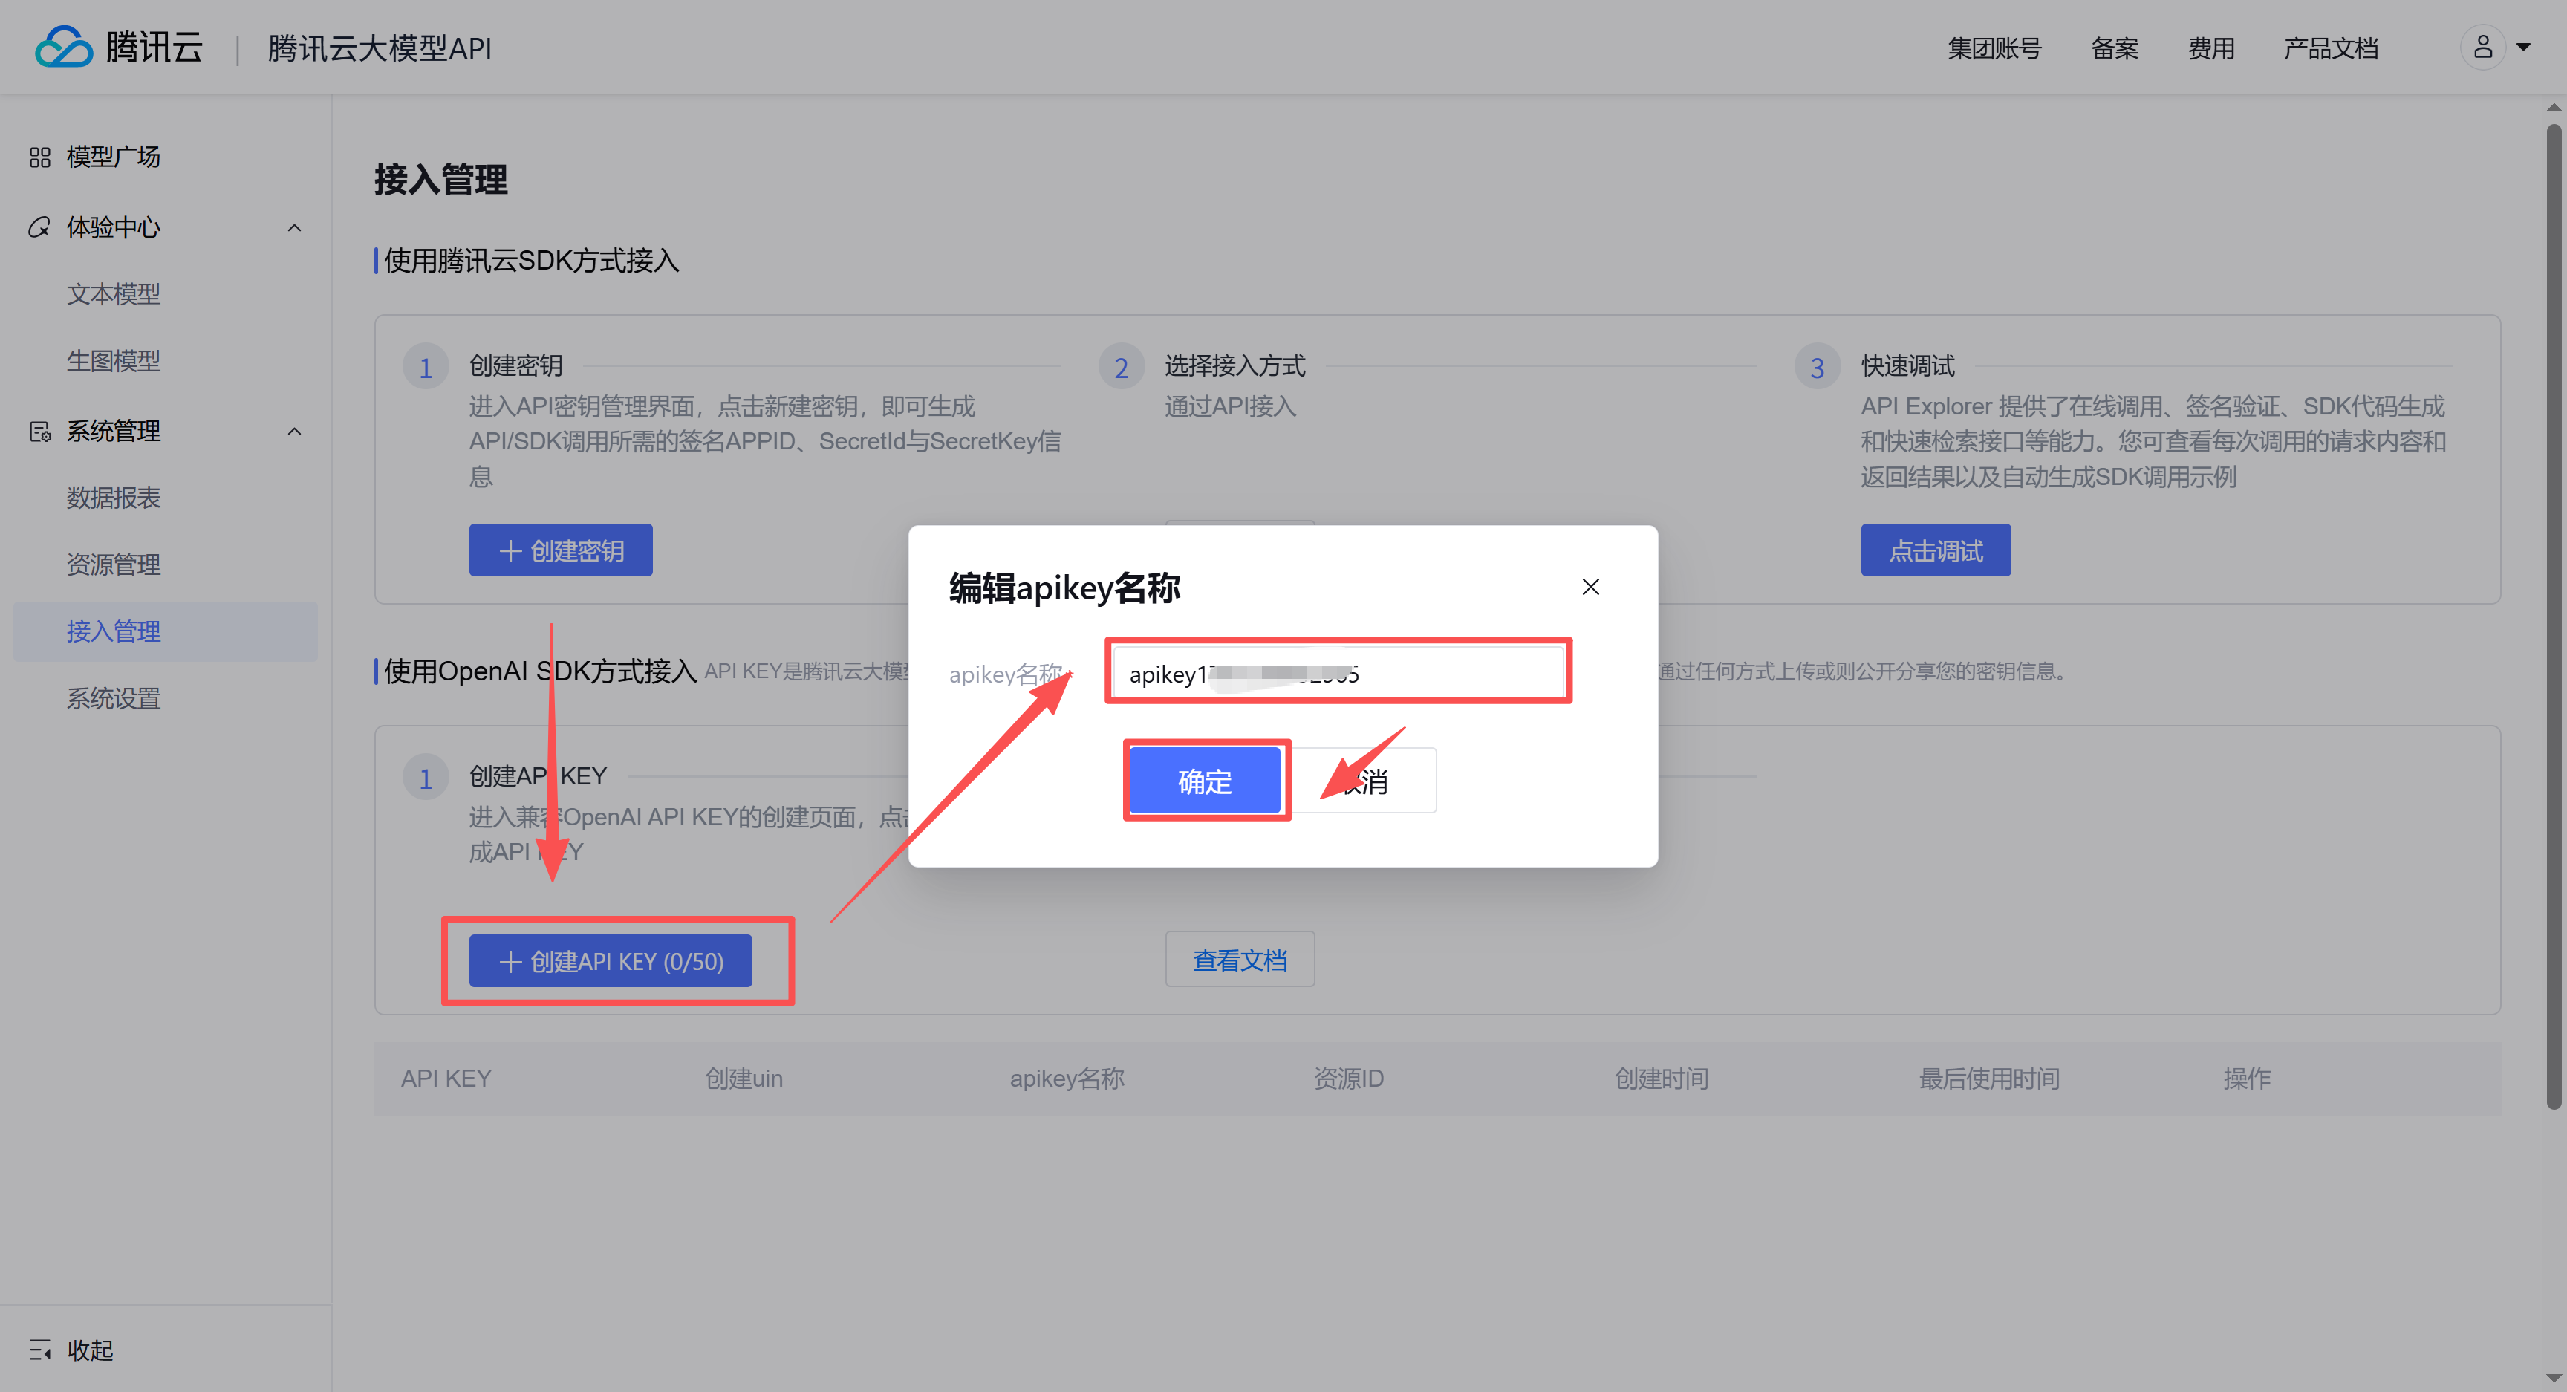Click the 模型广场 grid icon
2567x1392 pixels.
[40, 157]
